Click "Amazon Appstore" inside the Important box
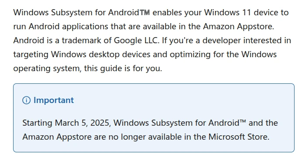 coord(57,137)
